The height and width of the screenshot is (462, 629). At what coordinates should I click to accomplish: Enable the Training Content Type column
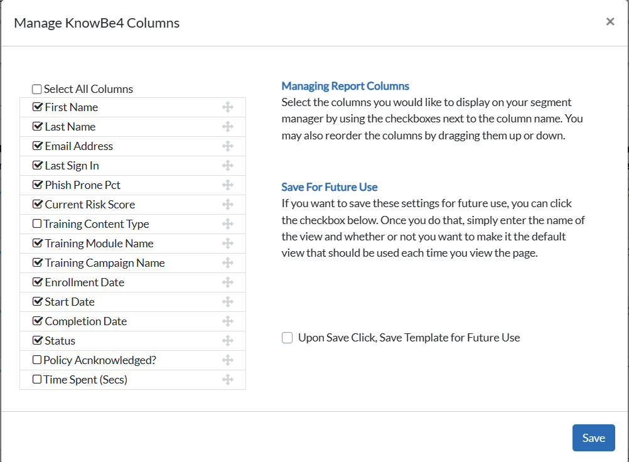click(x=37, y=223)
